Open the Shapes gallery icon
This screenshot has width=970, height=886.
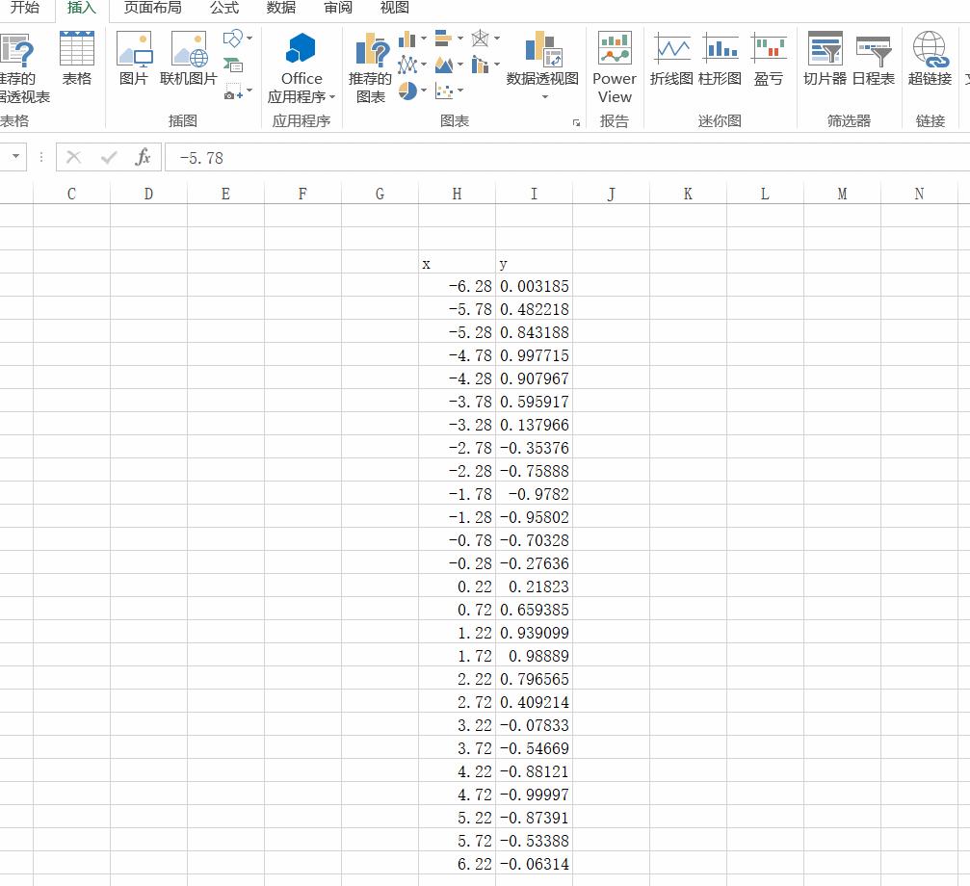click(232, 39)
